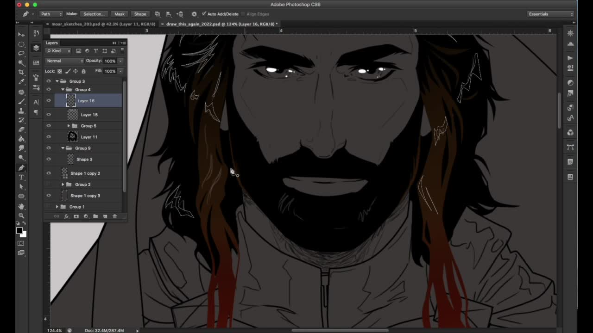Open Essentials workspace dropdown
The image size is (593, 333).
(551, 14)
